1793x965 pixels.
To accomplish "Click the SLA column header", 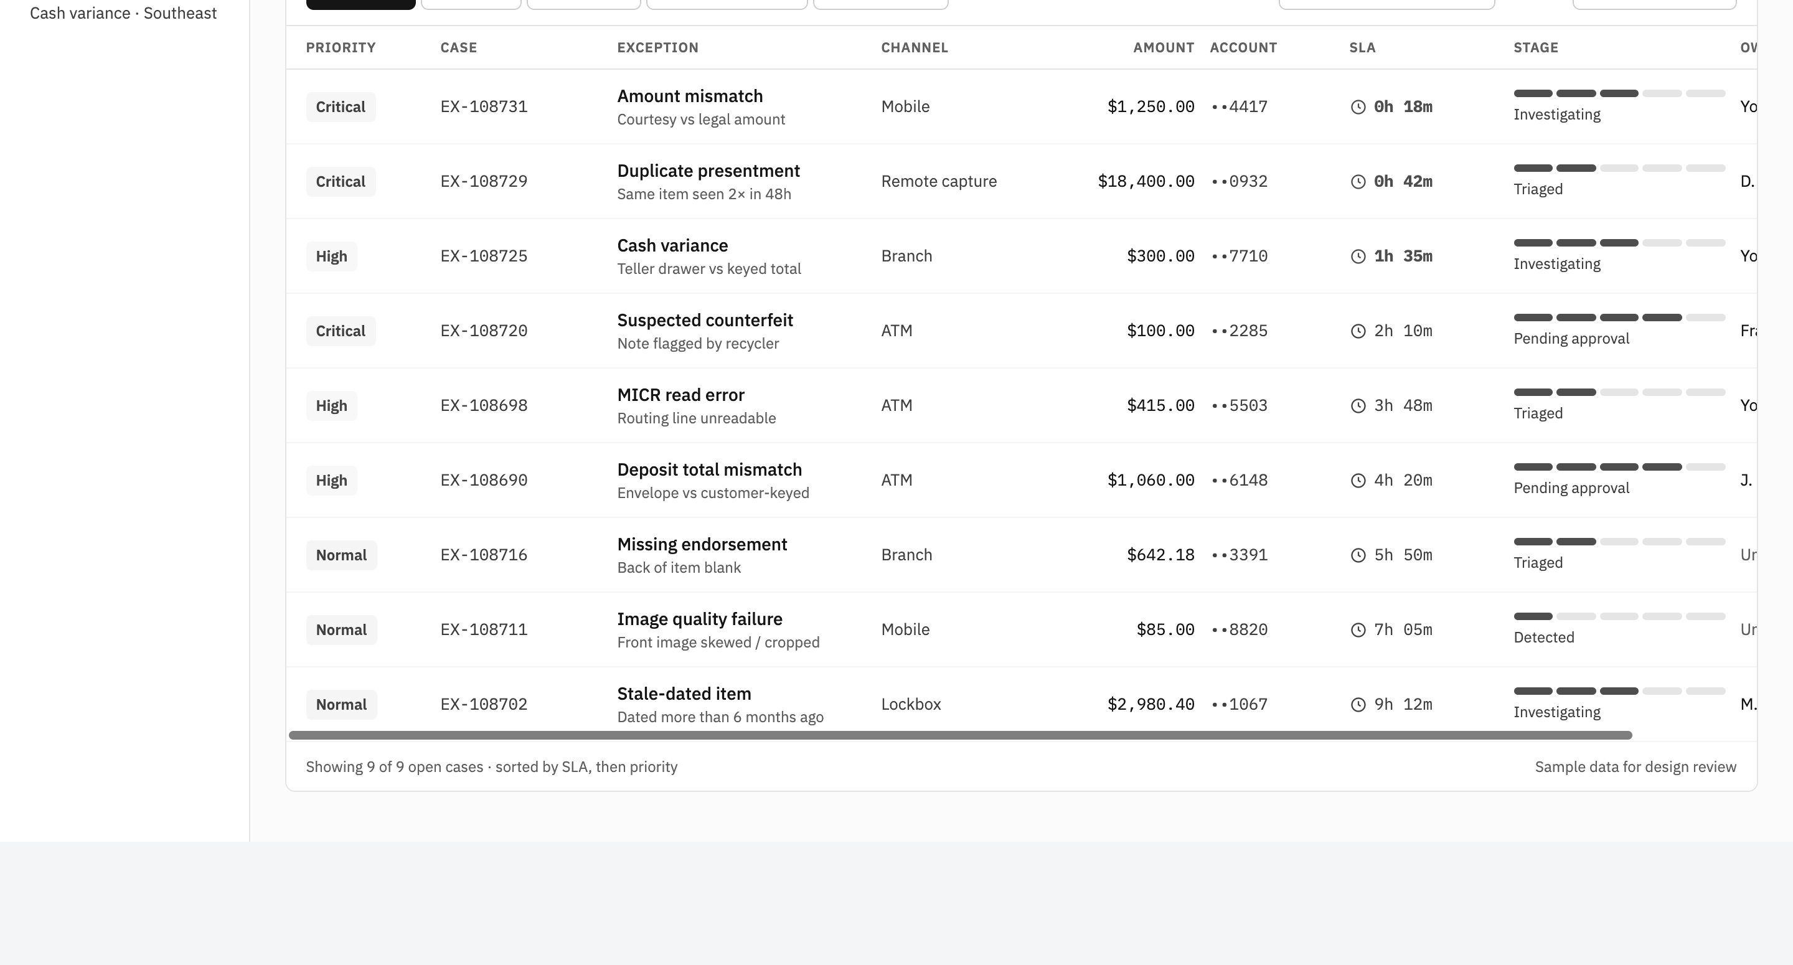I will tap(1362, 47).
